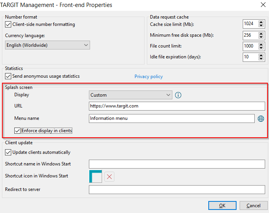Image resolution: width=269 pixels, height=213 pixels.
Task: Open the Privacy policy link
Action: [148, 77]
